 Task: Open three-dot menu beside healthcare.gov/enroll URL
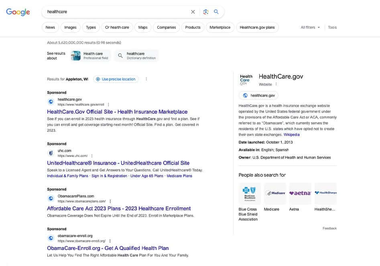tap(108, 105)
